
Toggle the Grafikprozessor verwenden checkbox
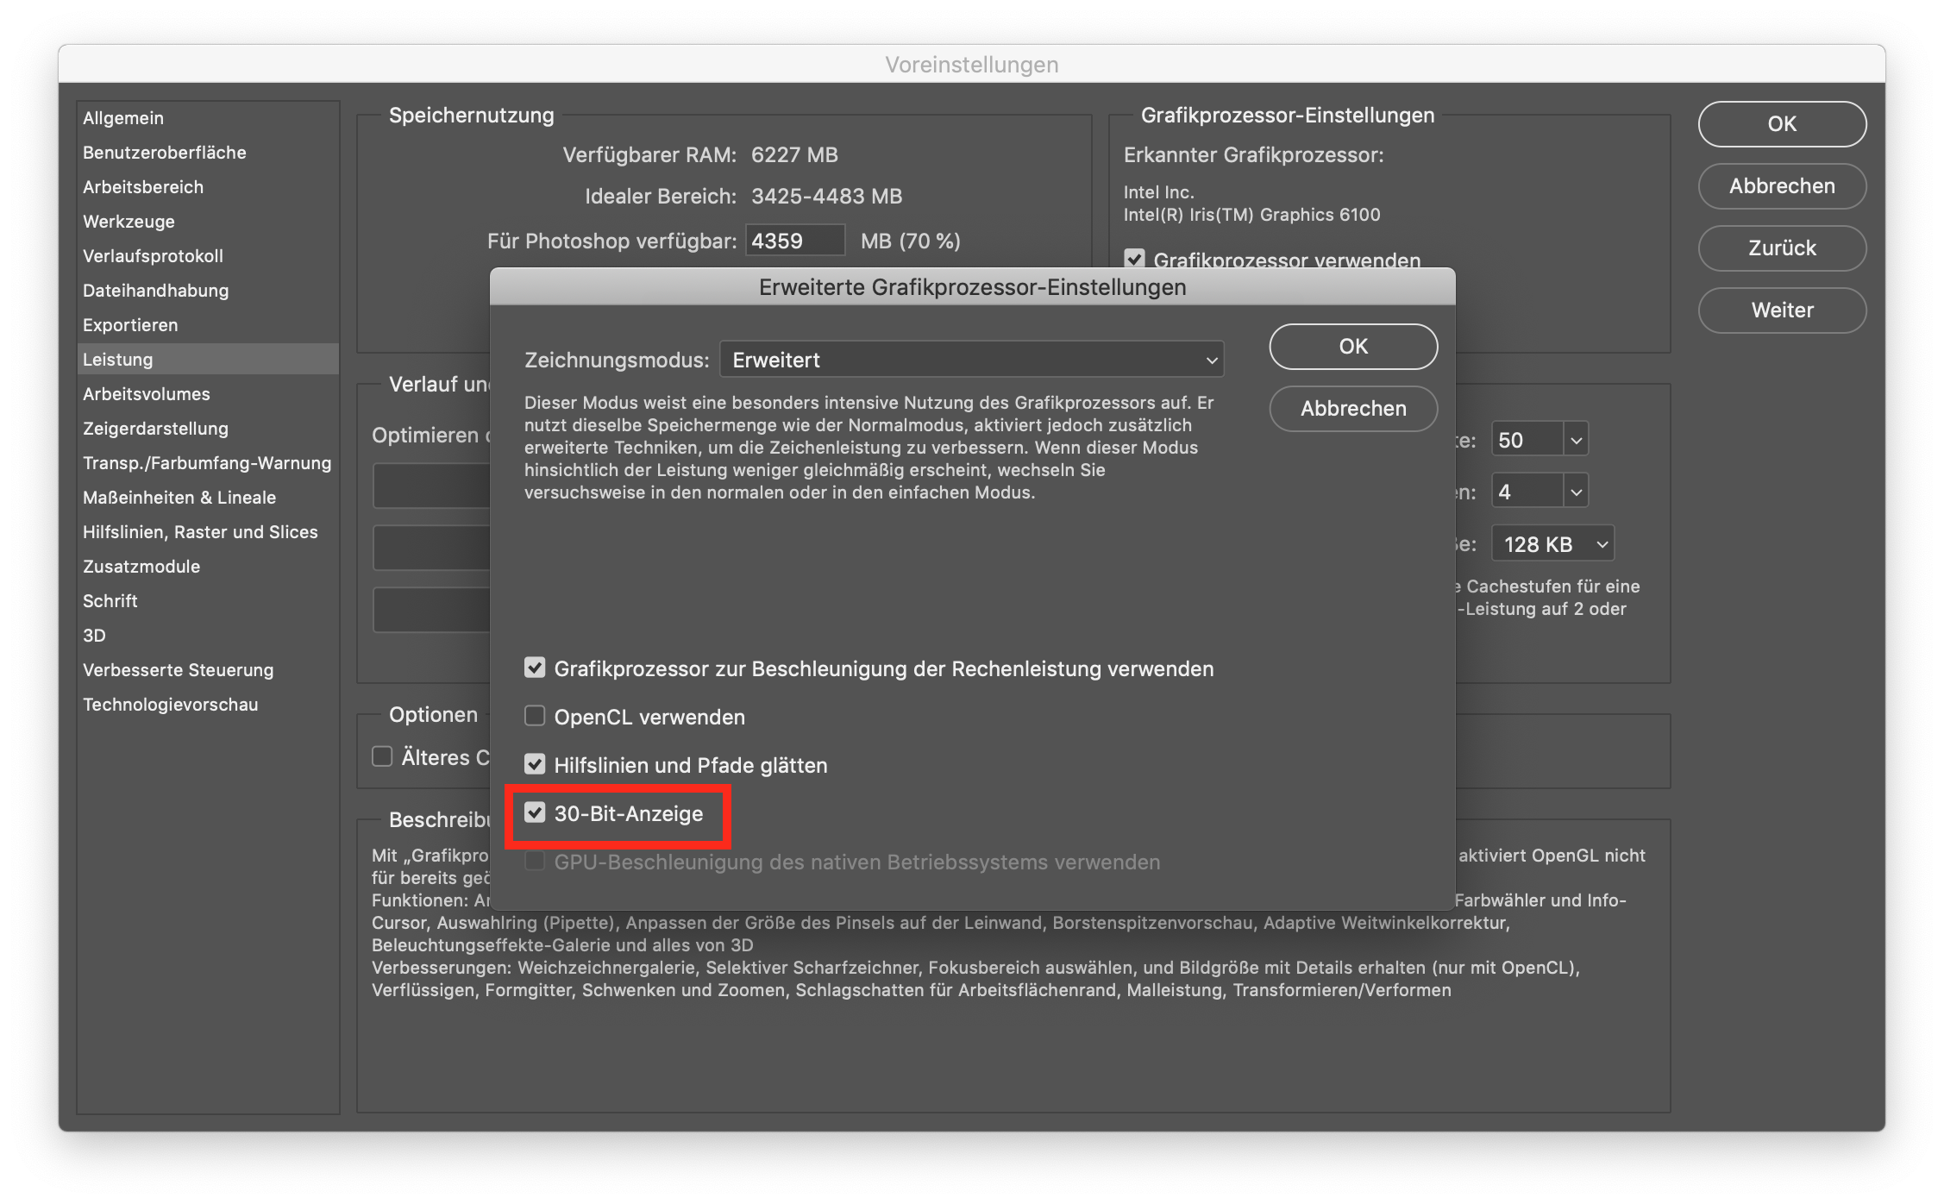(x=1134, y=259)
